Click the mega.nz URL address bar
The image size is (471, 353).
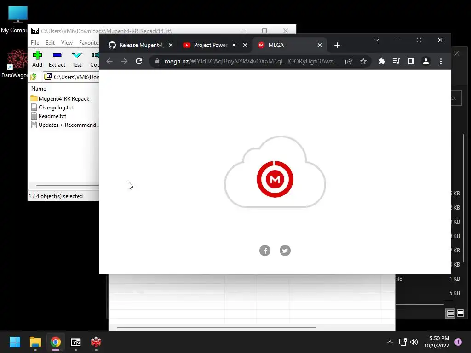[251, 61]
